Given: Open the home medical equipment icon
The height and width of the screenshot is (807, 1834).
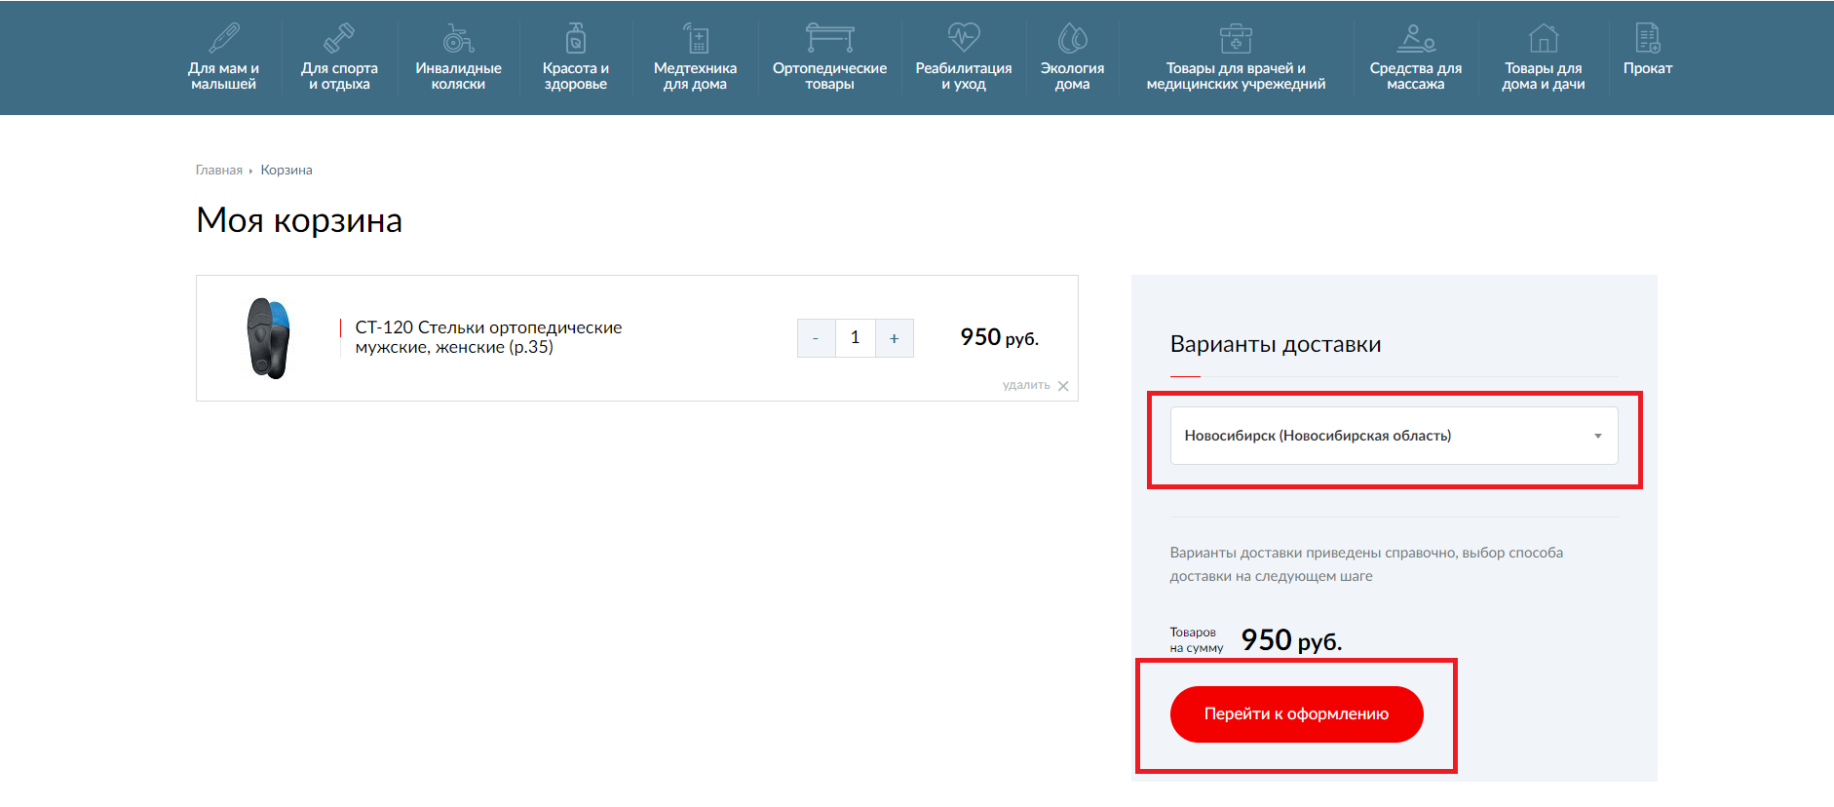Looking at the screenshot, I should (x=695, y=38).
